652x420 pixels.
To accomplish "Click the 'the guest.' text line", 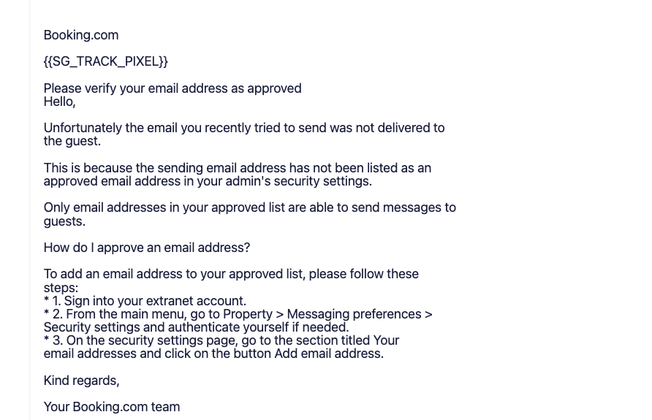I will point(72,141).
